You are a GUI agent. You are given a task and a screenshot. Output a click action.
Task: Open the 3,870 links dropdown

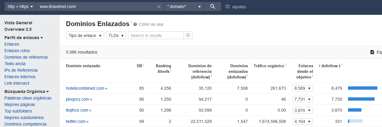[x=303, y=110]
